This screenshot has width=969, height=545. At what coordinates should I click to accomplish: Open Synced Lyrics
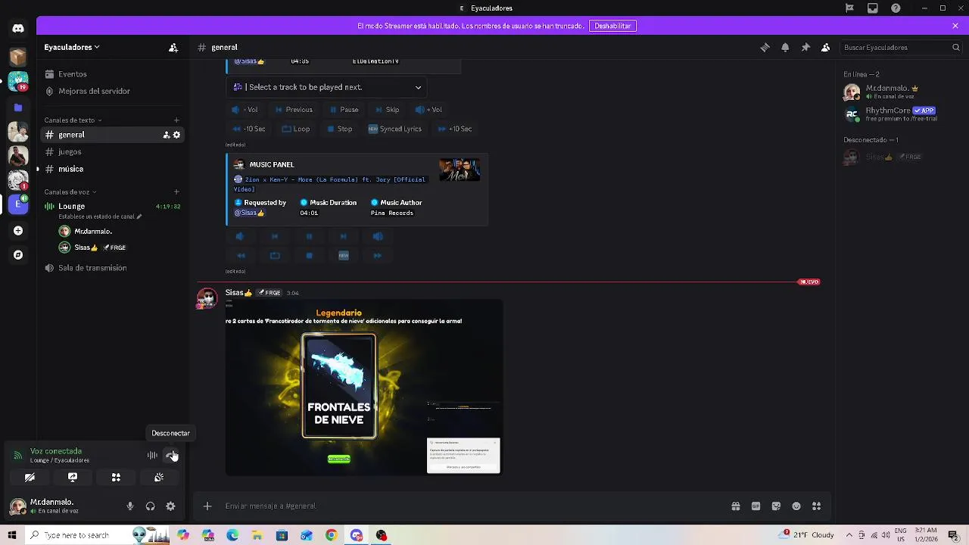[394, 129]
